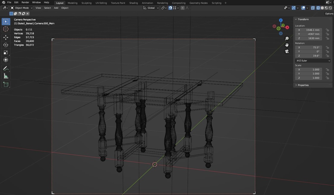This screenshot has width=334, height=195.
Task: Expand the Properties panel section
Action: (x=303, y=85)
